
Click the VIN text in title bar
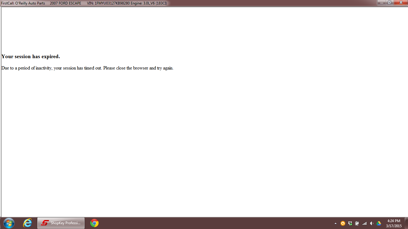click(x=108, y=3)
